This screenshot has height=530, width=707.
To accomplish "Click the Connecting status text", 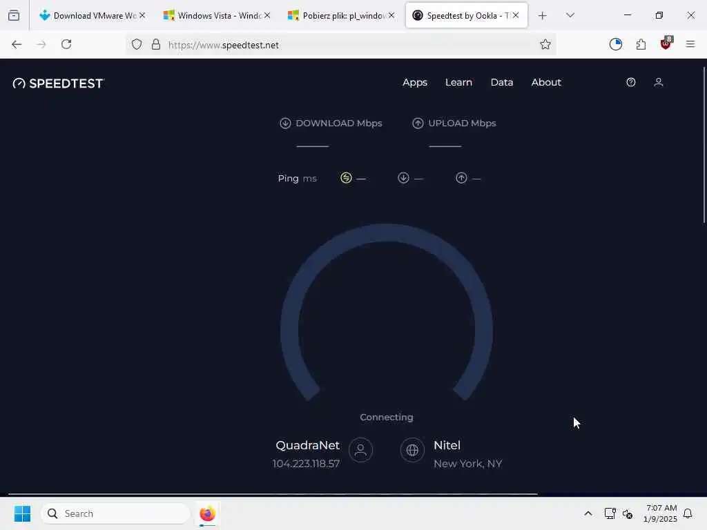I will tap(387, 418).
